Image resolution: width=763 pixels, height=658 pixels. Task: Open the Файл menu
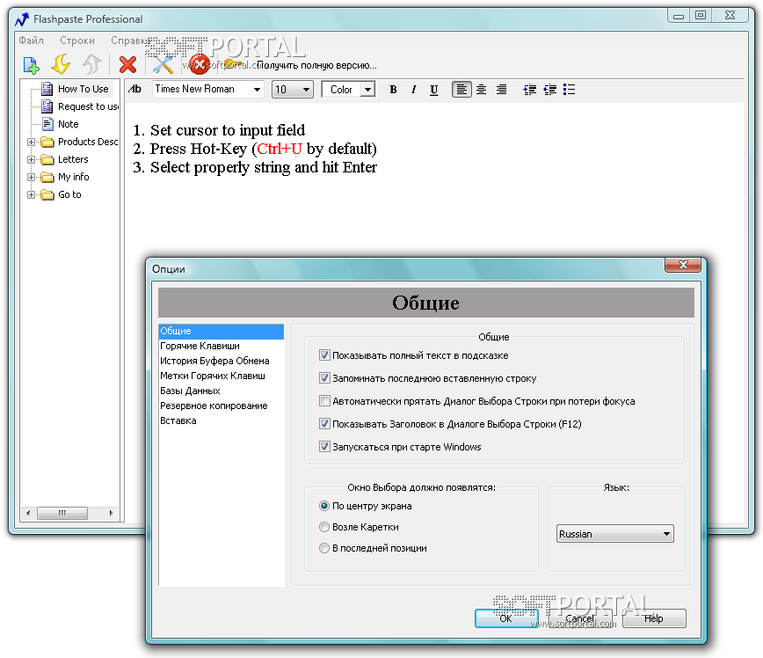[31, 40]
